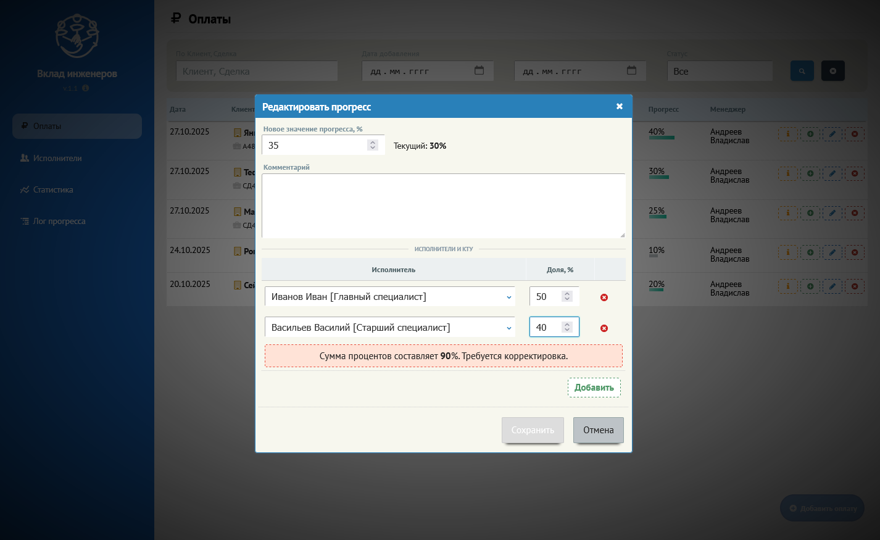
Task: Click red delete icon in the 20% row
Action: click(854, 286)
